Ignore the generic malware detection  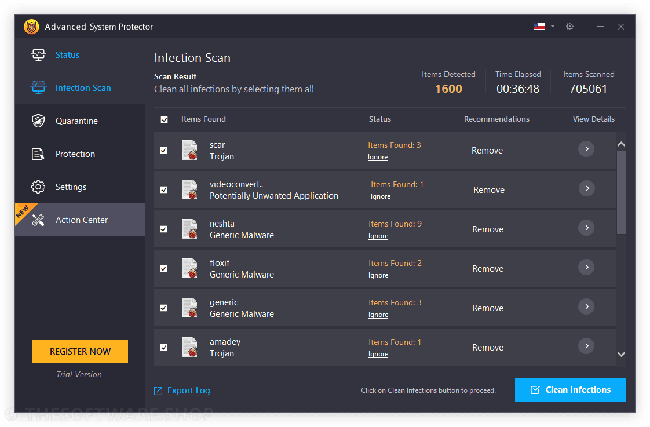[x=378, y=315]
